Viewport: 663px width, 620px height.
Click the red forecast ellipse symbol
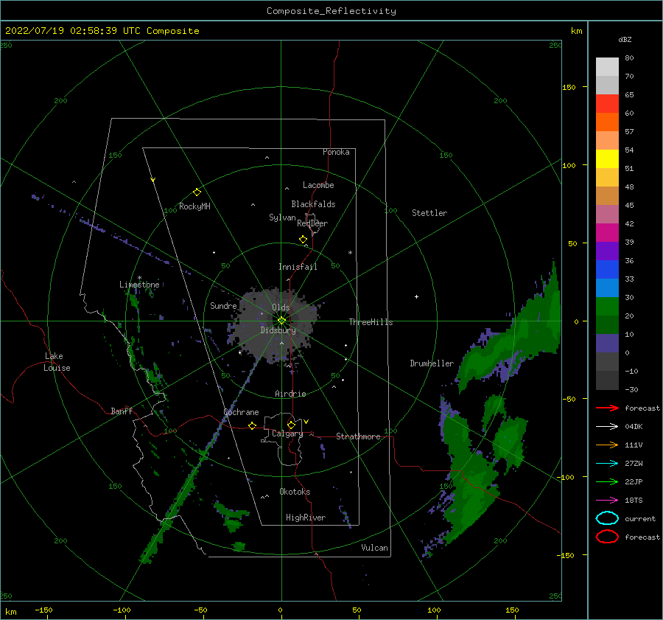[x=607, y=537]
